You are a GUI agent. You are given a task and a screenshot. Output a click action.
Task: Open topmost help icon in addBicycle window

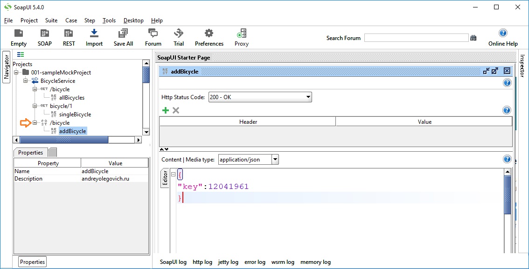[x=507, y=83]
